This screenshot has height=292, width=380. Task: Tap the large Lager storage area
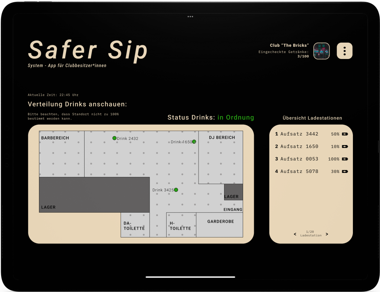click(x=94, y=194)
